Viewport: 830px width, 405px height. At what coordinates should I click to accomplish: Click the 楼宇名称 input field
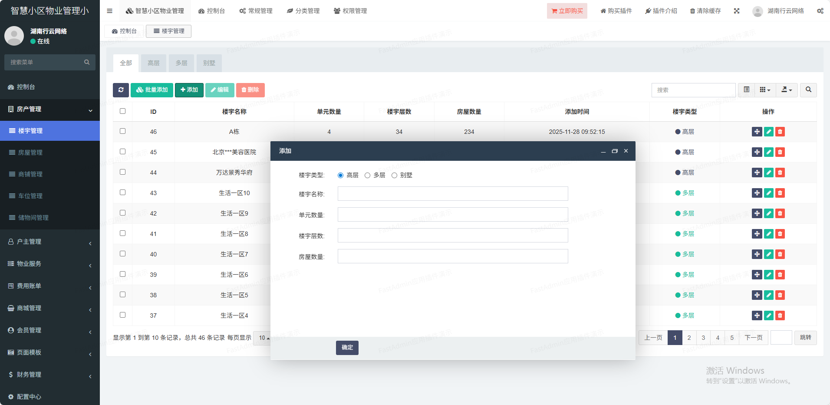click(452, 194)
